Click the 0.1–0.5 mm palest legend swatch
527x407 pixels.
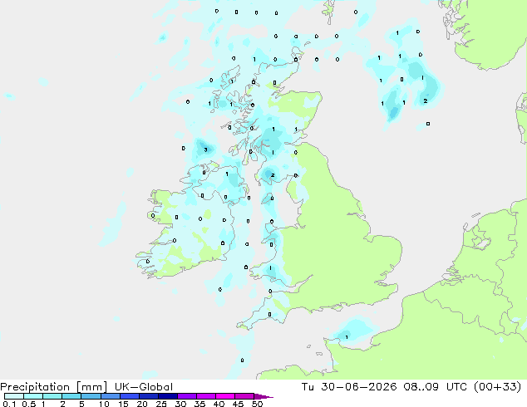click(14, 396)
